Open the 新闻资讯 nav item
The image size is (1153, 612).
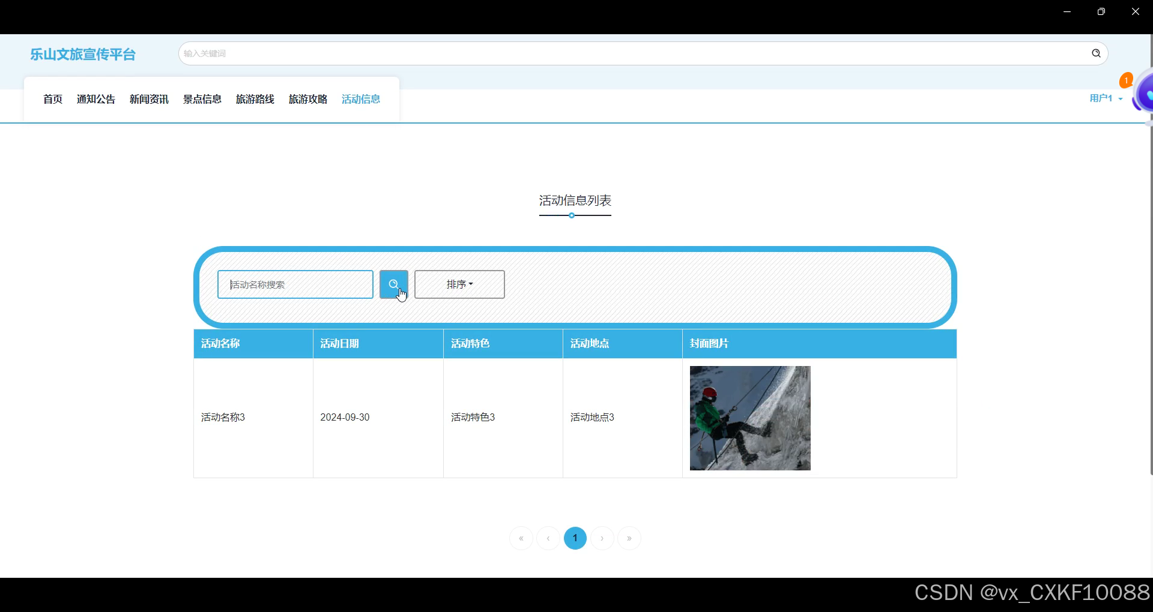[x=149, y=100]
